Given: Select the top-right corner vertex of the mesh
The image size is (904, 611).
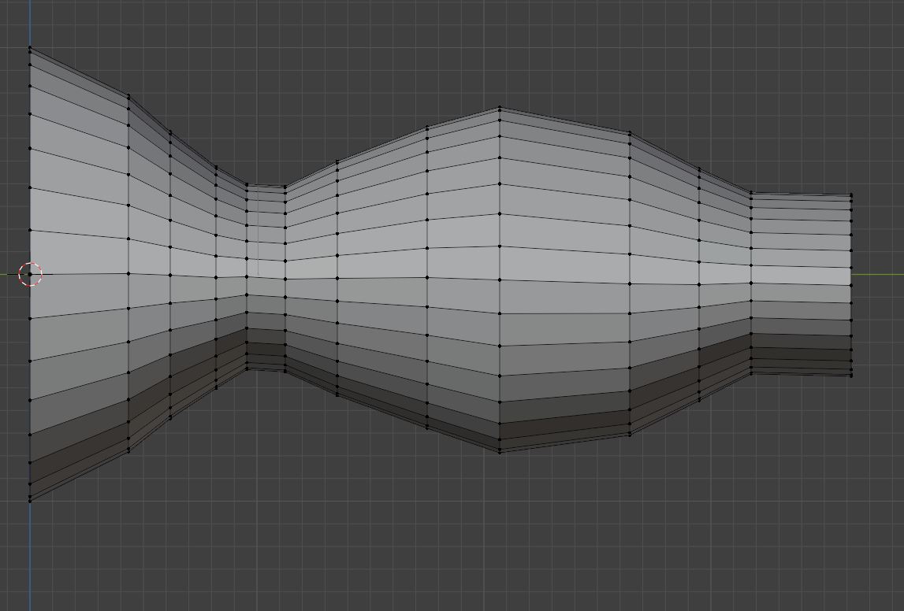Looking at the screenshot, I should pyautogui.click(x=851, y=194).
